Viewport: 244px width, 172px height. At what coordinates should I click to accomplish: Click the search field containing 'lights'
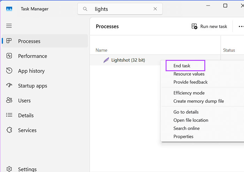tap(119, 9)
